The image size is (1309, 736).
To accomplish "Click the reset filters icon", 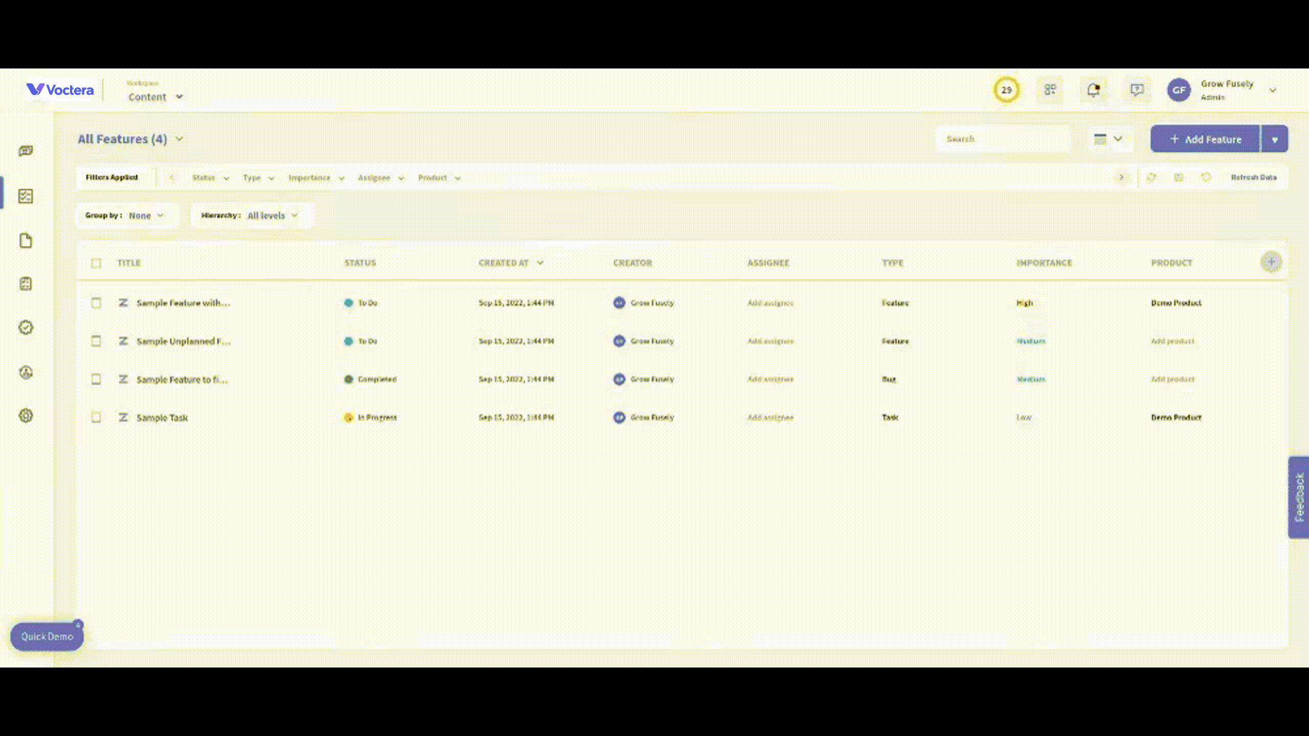I will click(x=1206, y=177).
